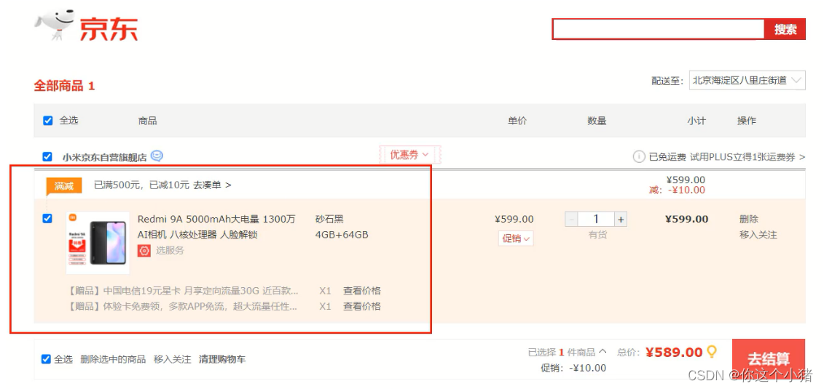Click the 4GB+64GB spec text
Screen dimensions: 824x389
342,235
